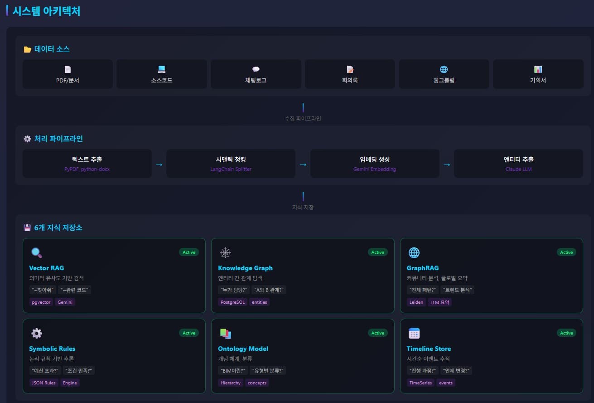This screenshot has width=594, height=403.
Task: Select the 텍스트 추출 pipeline step
Action: pos(87,164)
